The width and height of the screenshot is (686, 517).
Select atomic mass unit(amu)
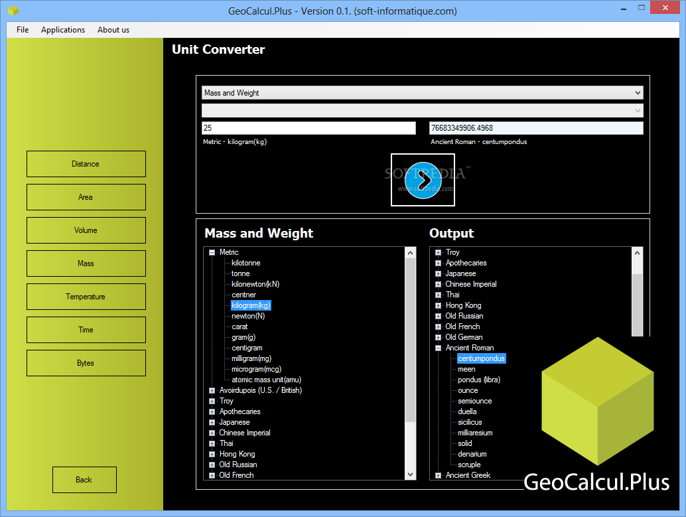(x=267, y=380)
